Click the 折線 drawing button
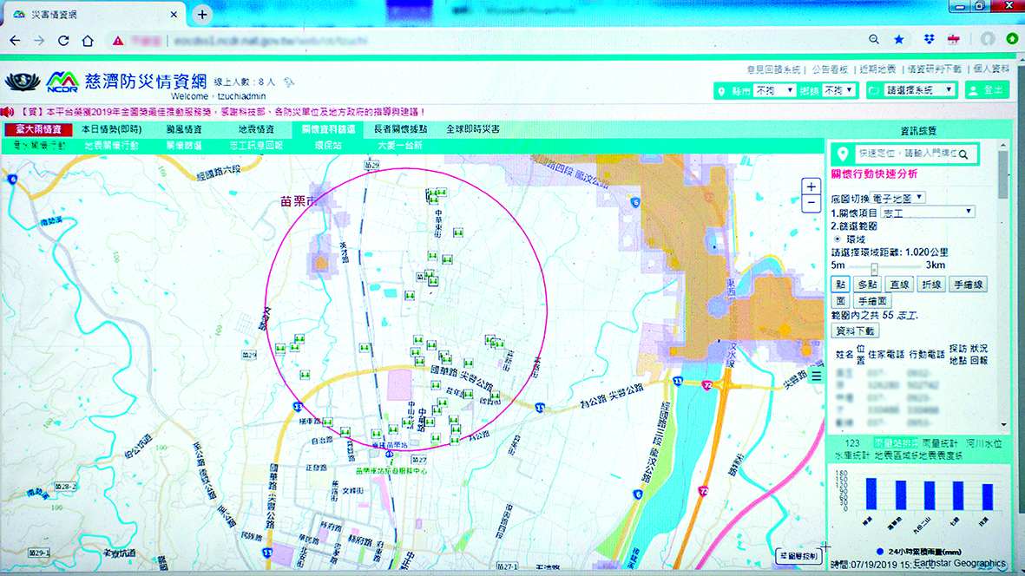This screenshot has height=576, width=1025. [x=931, y=285]
